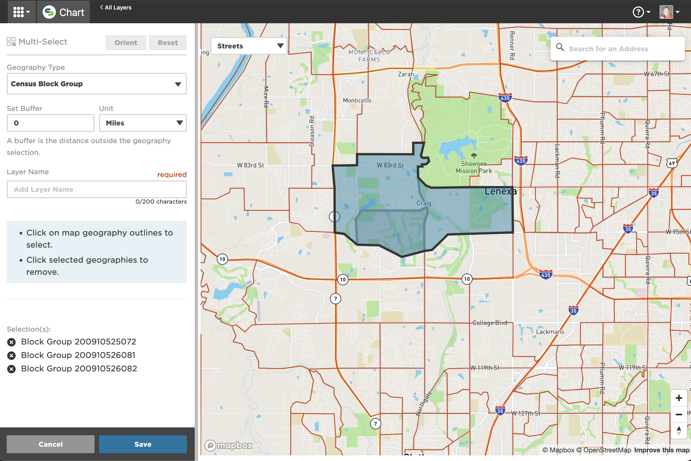Remove Block Group 200910526081 selection

[11, 355]
